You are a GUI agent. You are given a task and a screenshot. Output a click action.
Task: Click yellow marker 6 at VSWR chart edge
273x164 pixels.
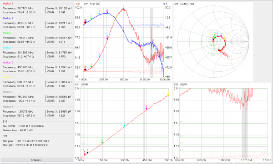coord(168,94)
